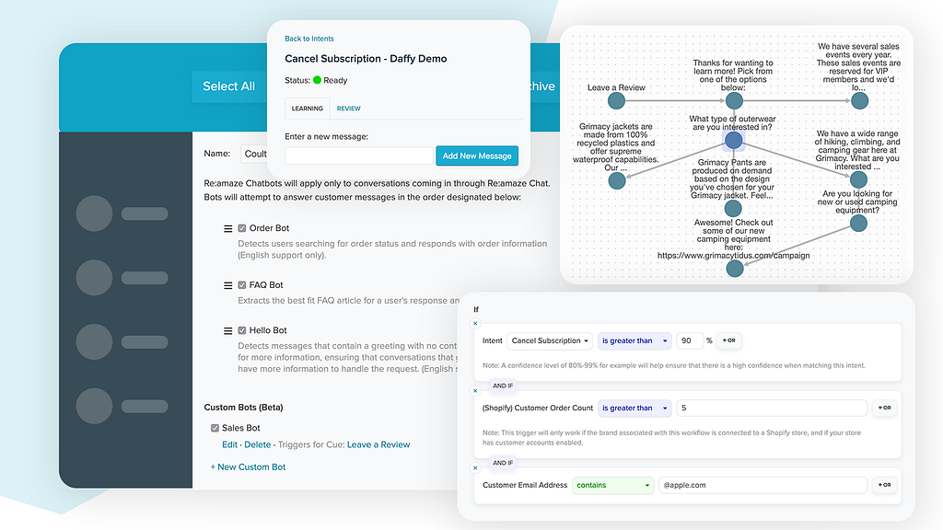Uncheck the Order Bot checkbox
Screen dimensions: 943x530
pyautogui.click(x=242, y=228)
